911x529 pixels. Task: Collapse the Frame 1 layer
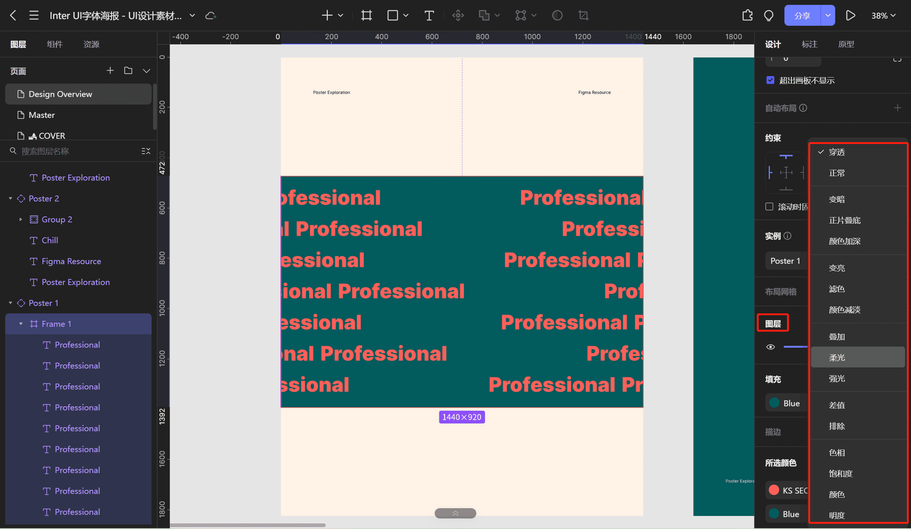click(21, 324)
